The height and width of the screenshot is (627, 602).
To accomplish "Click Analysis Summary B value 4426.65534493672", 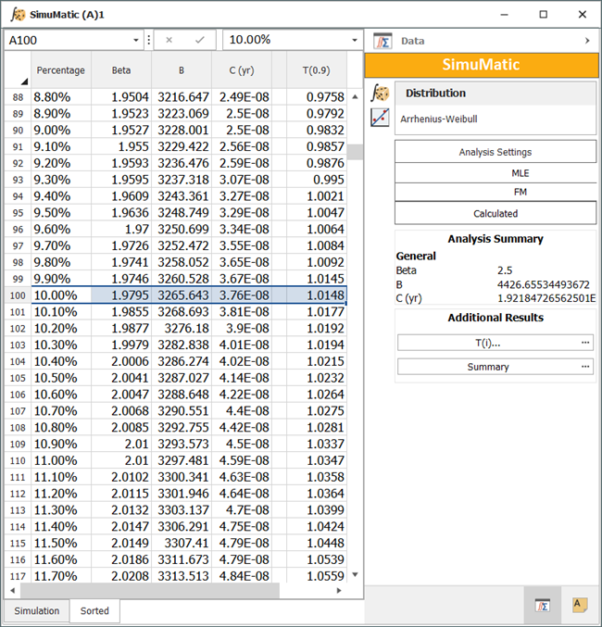I will (544, 284).
